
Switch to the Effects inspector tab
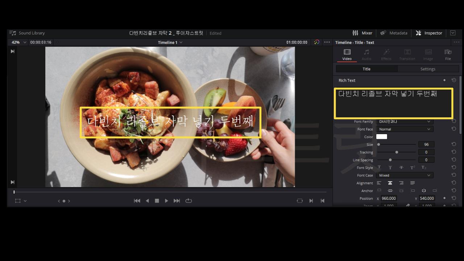pyautogui.click(x=386, y=55)
